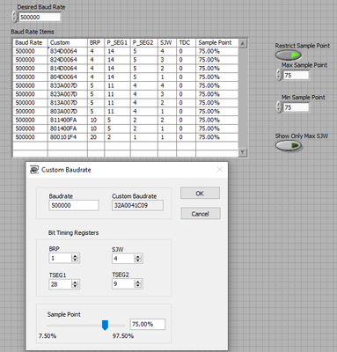Click the Max Sample Point value field
Viewport: 337px width, 352px height.
(x=296, y=76)
